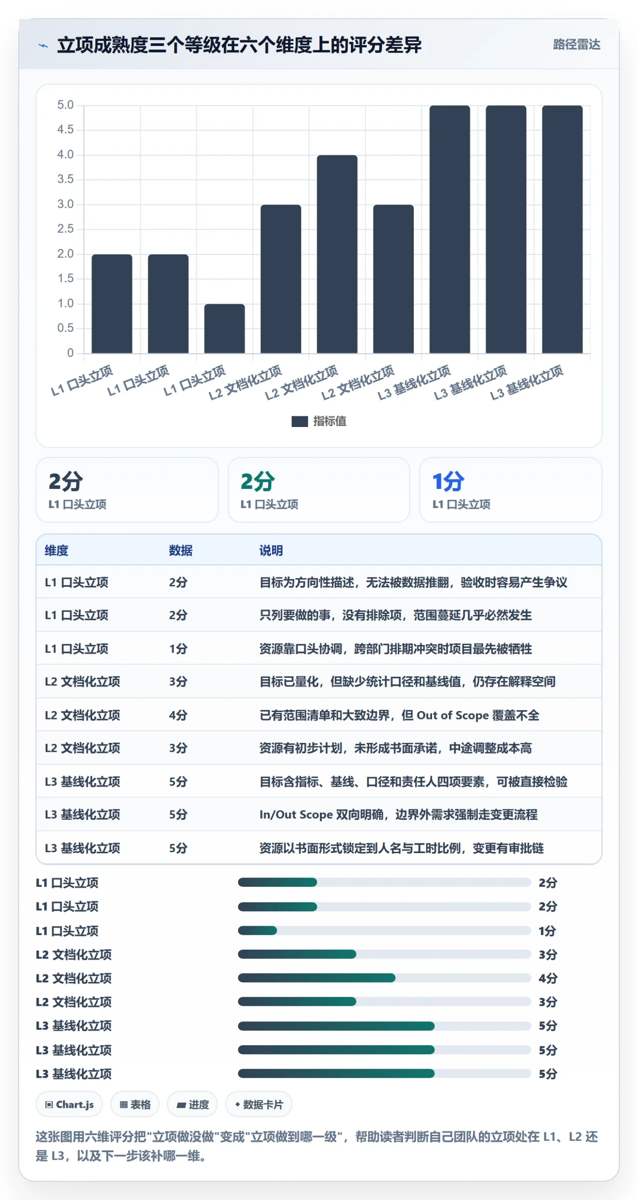Image resolution: width=638 pixels, height=1200 pixels.
Task: Toggle the 指标值 legend color swatch
Action: (300, 421)
